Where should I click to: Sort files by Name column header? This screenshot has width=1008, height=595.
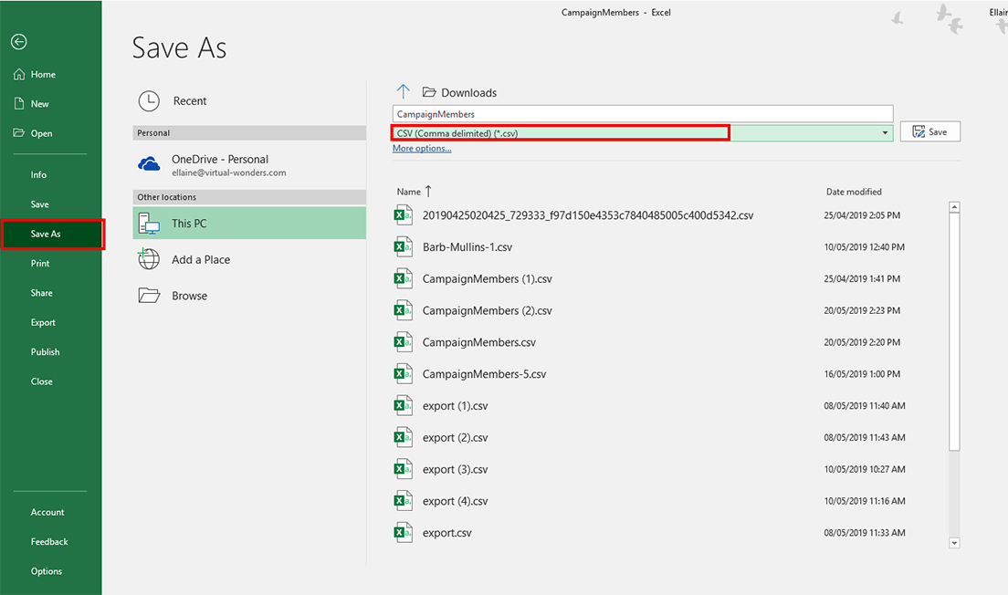[x=409, y=192]
